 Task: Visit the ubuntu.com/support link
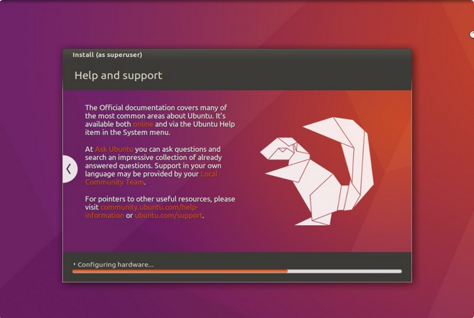click(x=169, y=215)
